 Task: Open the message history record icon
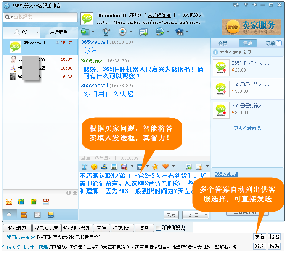(199, 166)
